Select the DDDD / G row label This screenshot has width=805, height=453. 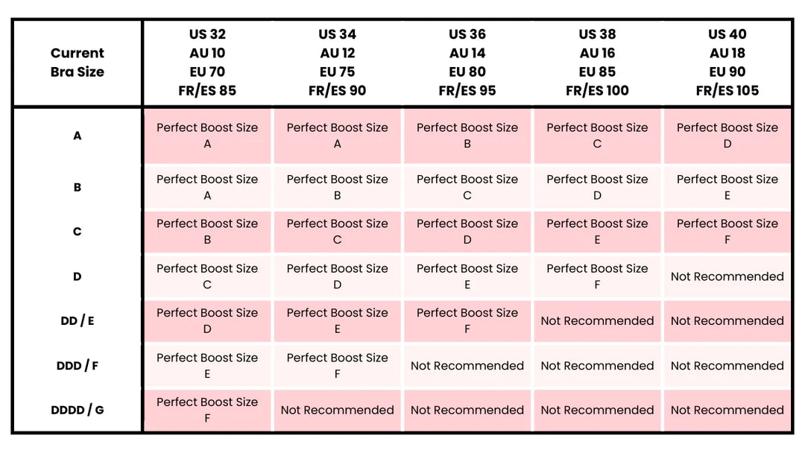pos(78,410)
